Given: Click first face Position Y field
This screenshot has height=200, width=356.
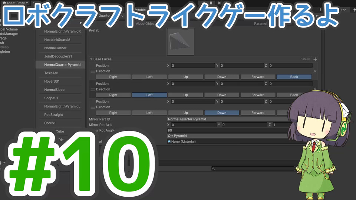Looking at the screenshot, I should coord(242,66).
